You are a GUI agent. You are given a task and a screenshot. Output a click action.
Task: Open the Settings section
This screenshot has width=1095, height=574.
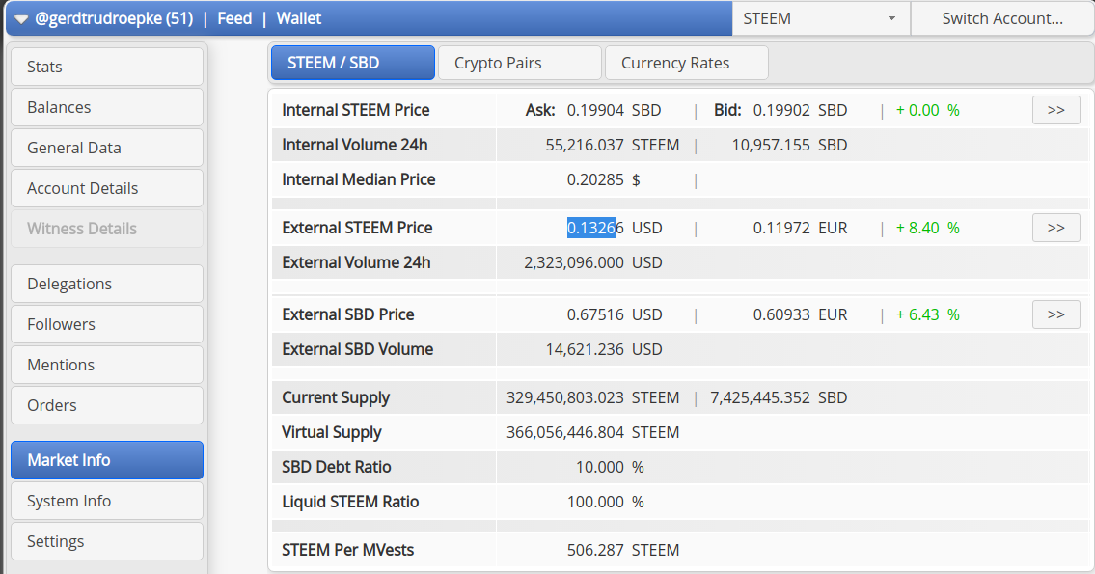(107, 541)
